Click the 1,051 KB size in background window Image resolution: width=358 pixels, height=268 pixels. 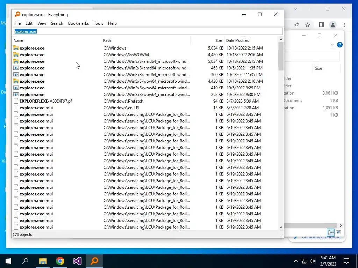(x=330, y=108)
